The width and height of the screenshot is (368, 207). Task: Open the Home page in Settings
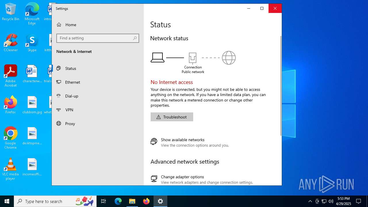(x=98, y=25)
